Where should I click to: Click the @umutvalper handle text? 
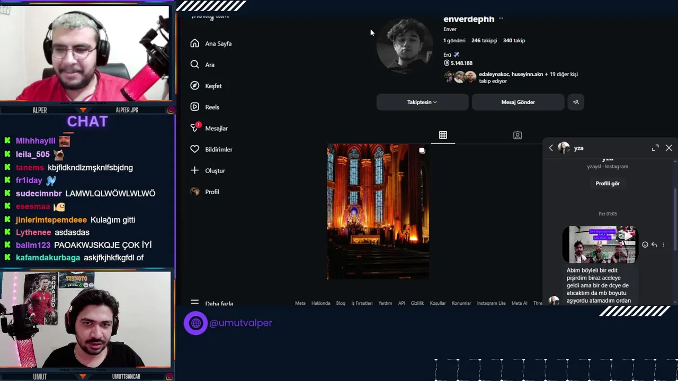[240, 323]
